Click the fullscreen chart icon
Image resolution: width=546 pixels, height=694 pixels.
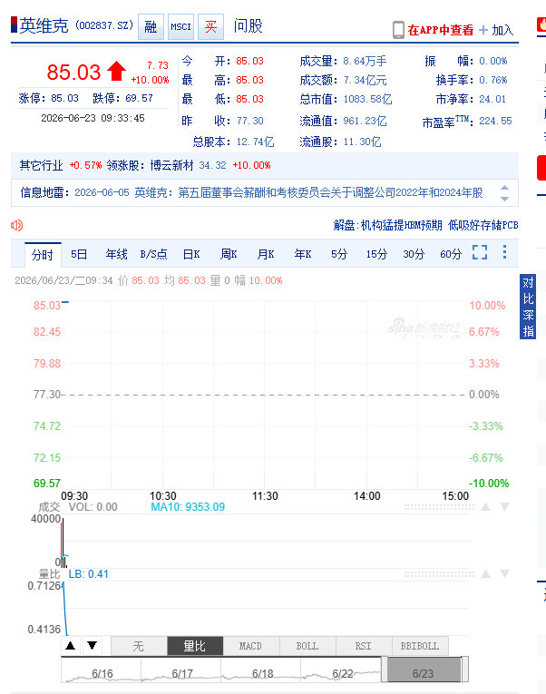point(480,252)
